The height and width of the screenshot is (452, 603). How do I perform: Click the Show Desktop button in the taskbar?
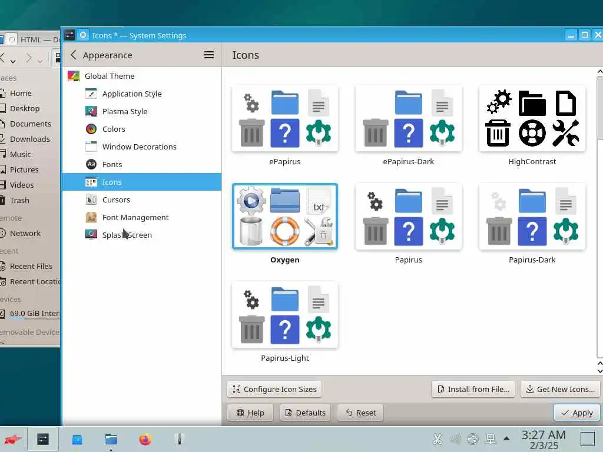point(587,439)
